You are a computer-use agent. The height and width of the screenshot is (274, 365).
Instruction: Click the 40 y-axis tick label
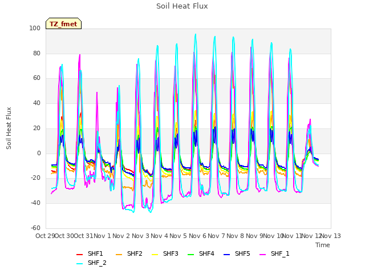tap(36, 103)
